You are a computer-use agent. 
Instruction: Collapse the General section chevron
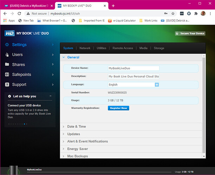point(64,57)
